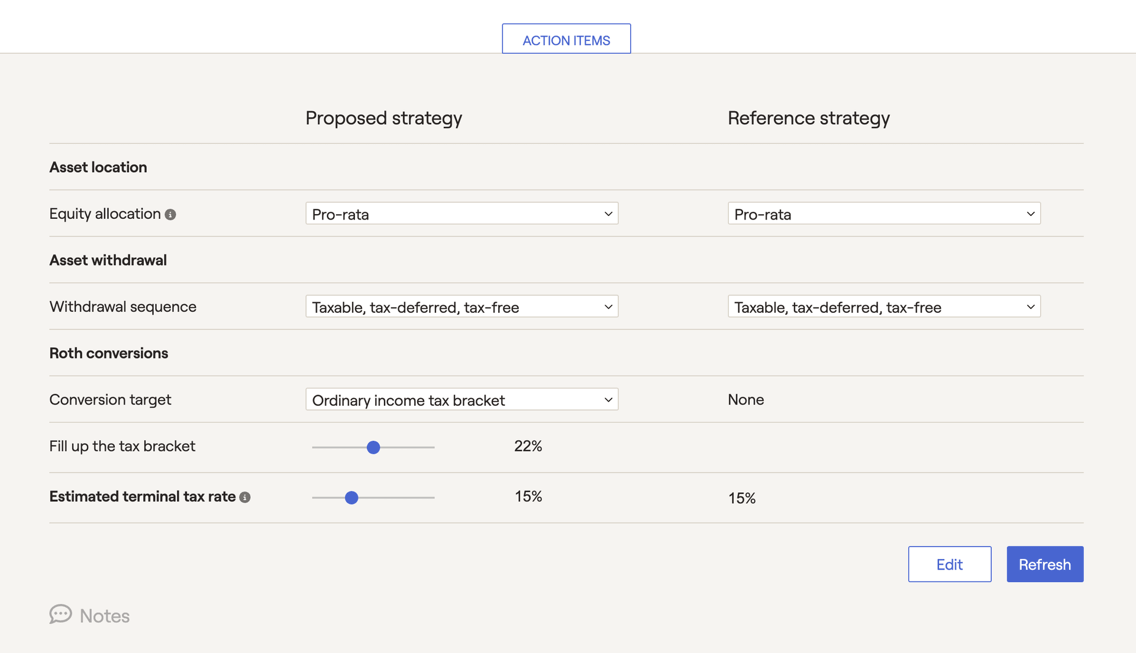
Task: Click the Estimated terminal tax rate info icon
Action: pos(245,497)
